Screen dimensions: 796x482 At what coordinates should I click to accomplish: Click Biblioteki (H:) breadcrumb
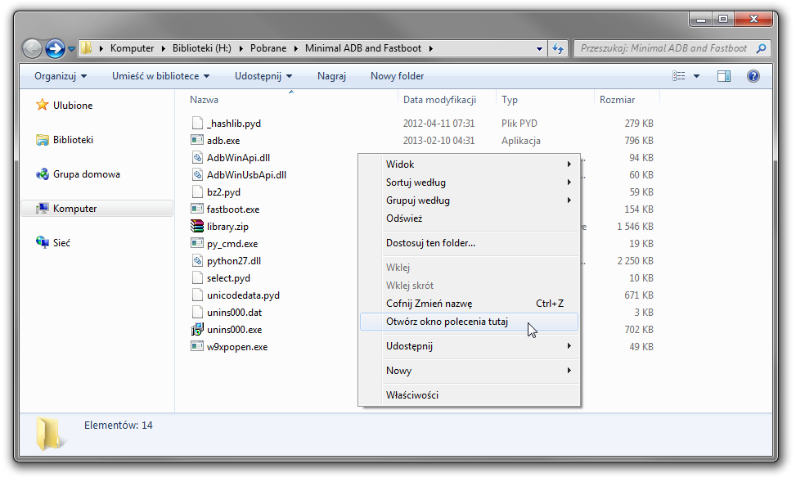coord(201,48)
